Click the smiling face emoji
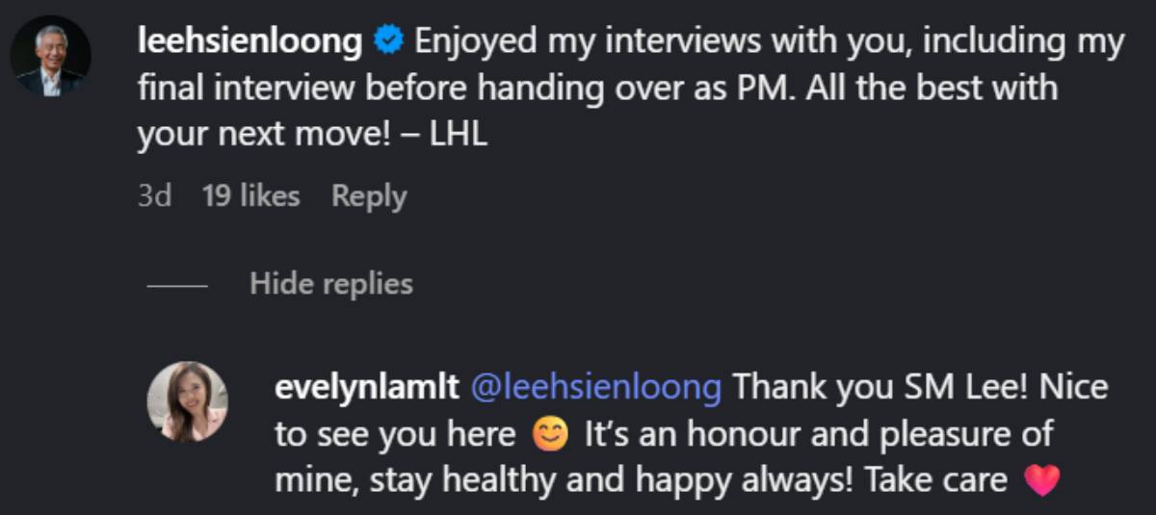This screenshot has width=1156, height=515. pos(550,435)
